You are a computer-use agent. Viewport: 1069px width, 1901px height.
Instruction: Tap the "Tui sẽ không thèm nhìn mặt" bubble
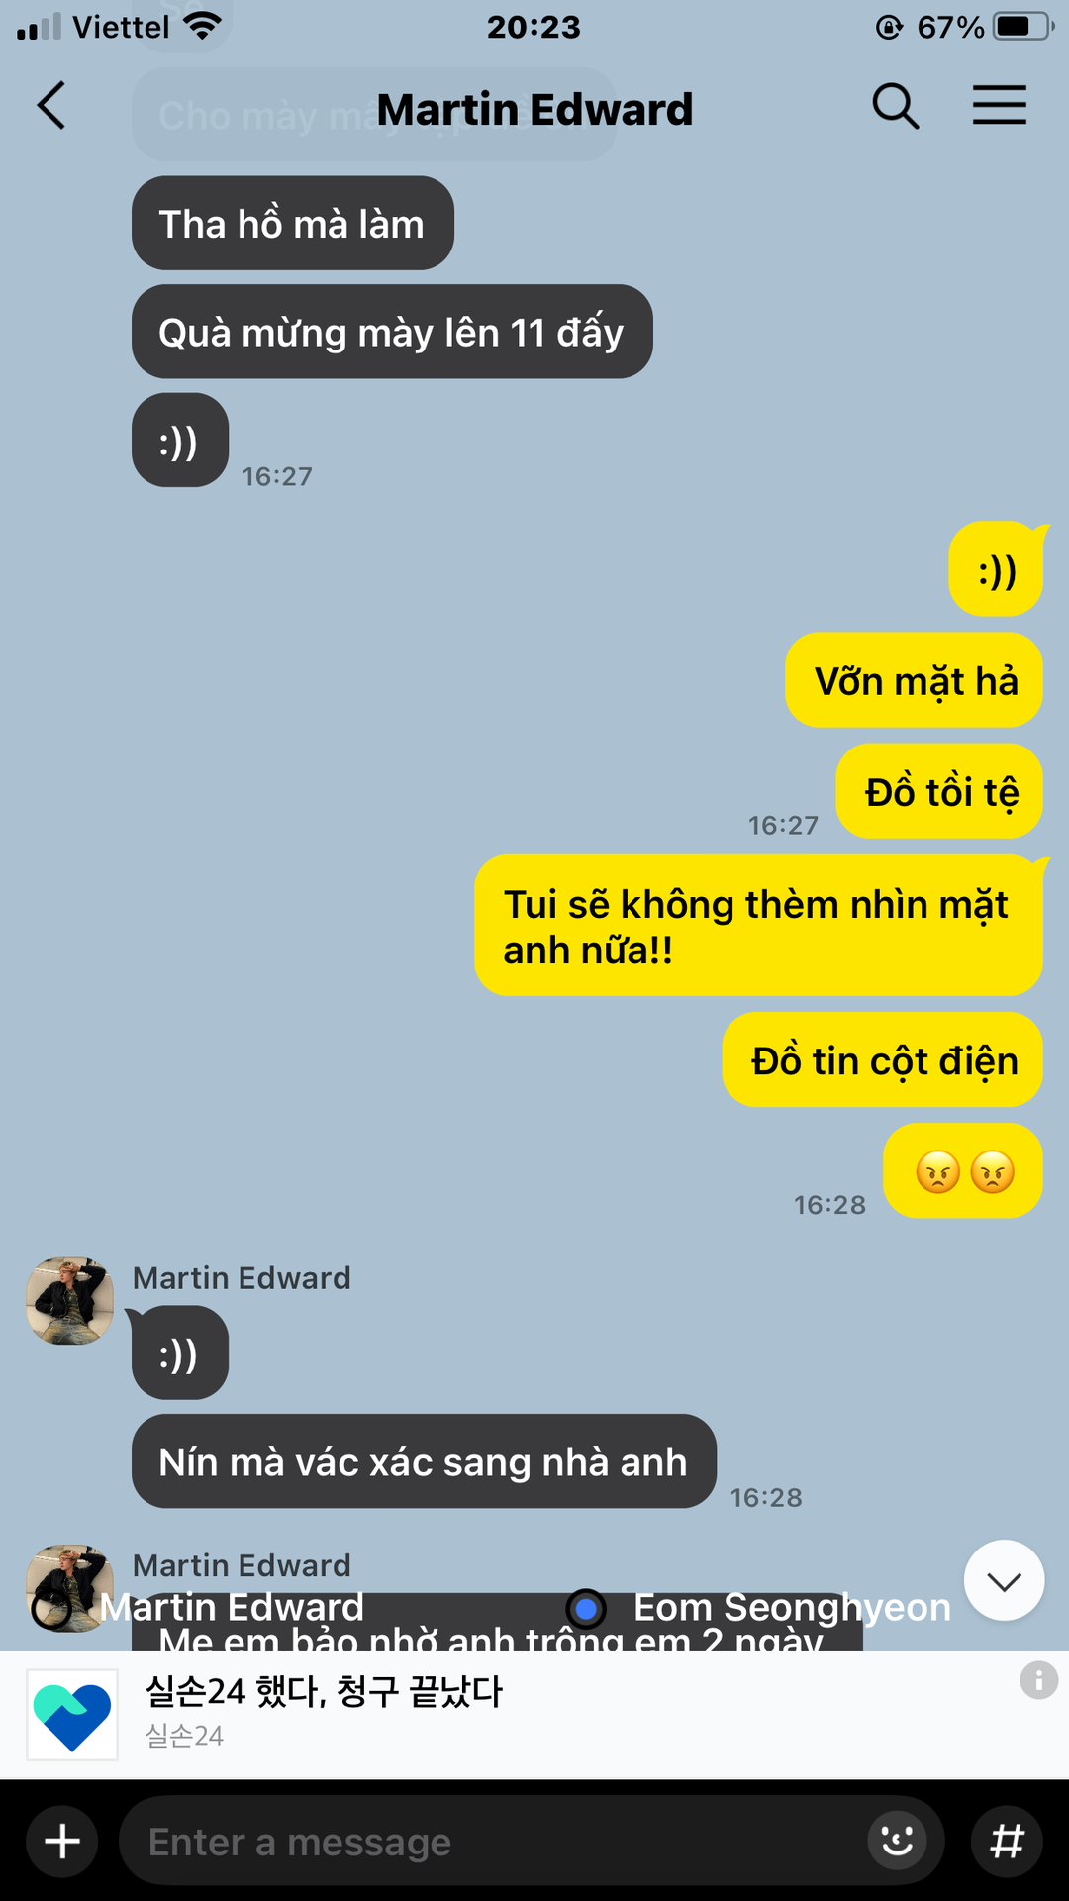pyautogui.click(x=758, y=926)
